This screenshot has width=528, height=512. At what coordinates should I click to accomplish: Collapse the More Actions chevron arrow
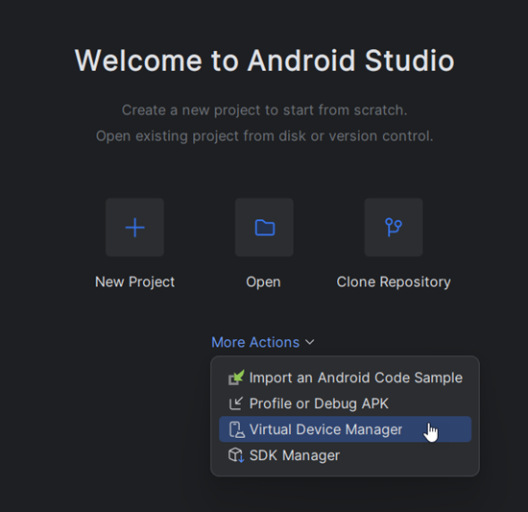tap(310, 342)
